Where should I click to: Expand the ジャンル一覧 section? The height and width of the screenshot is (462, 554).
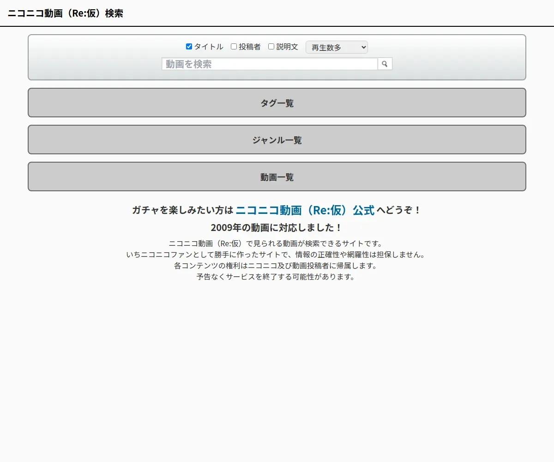[277, 140]
